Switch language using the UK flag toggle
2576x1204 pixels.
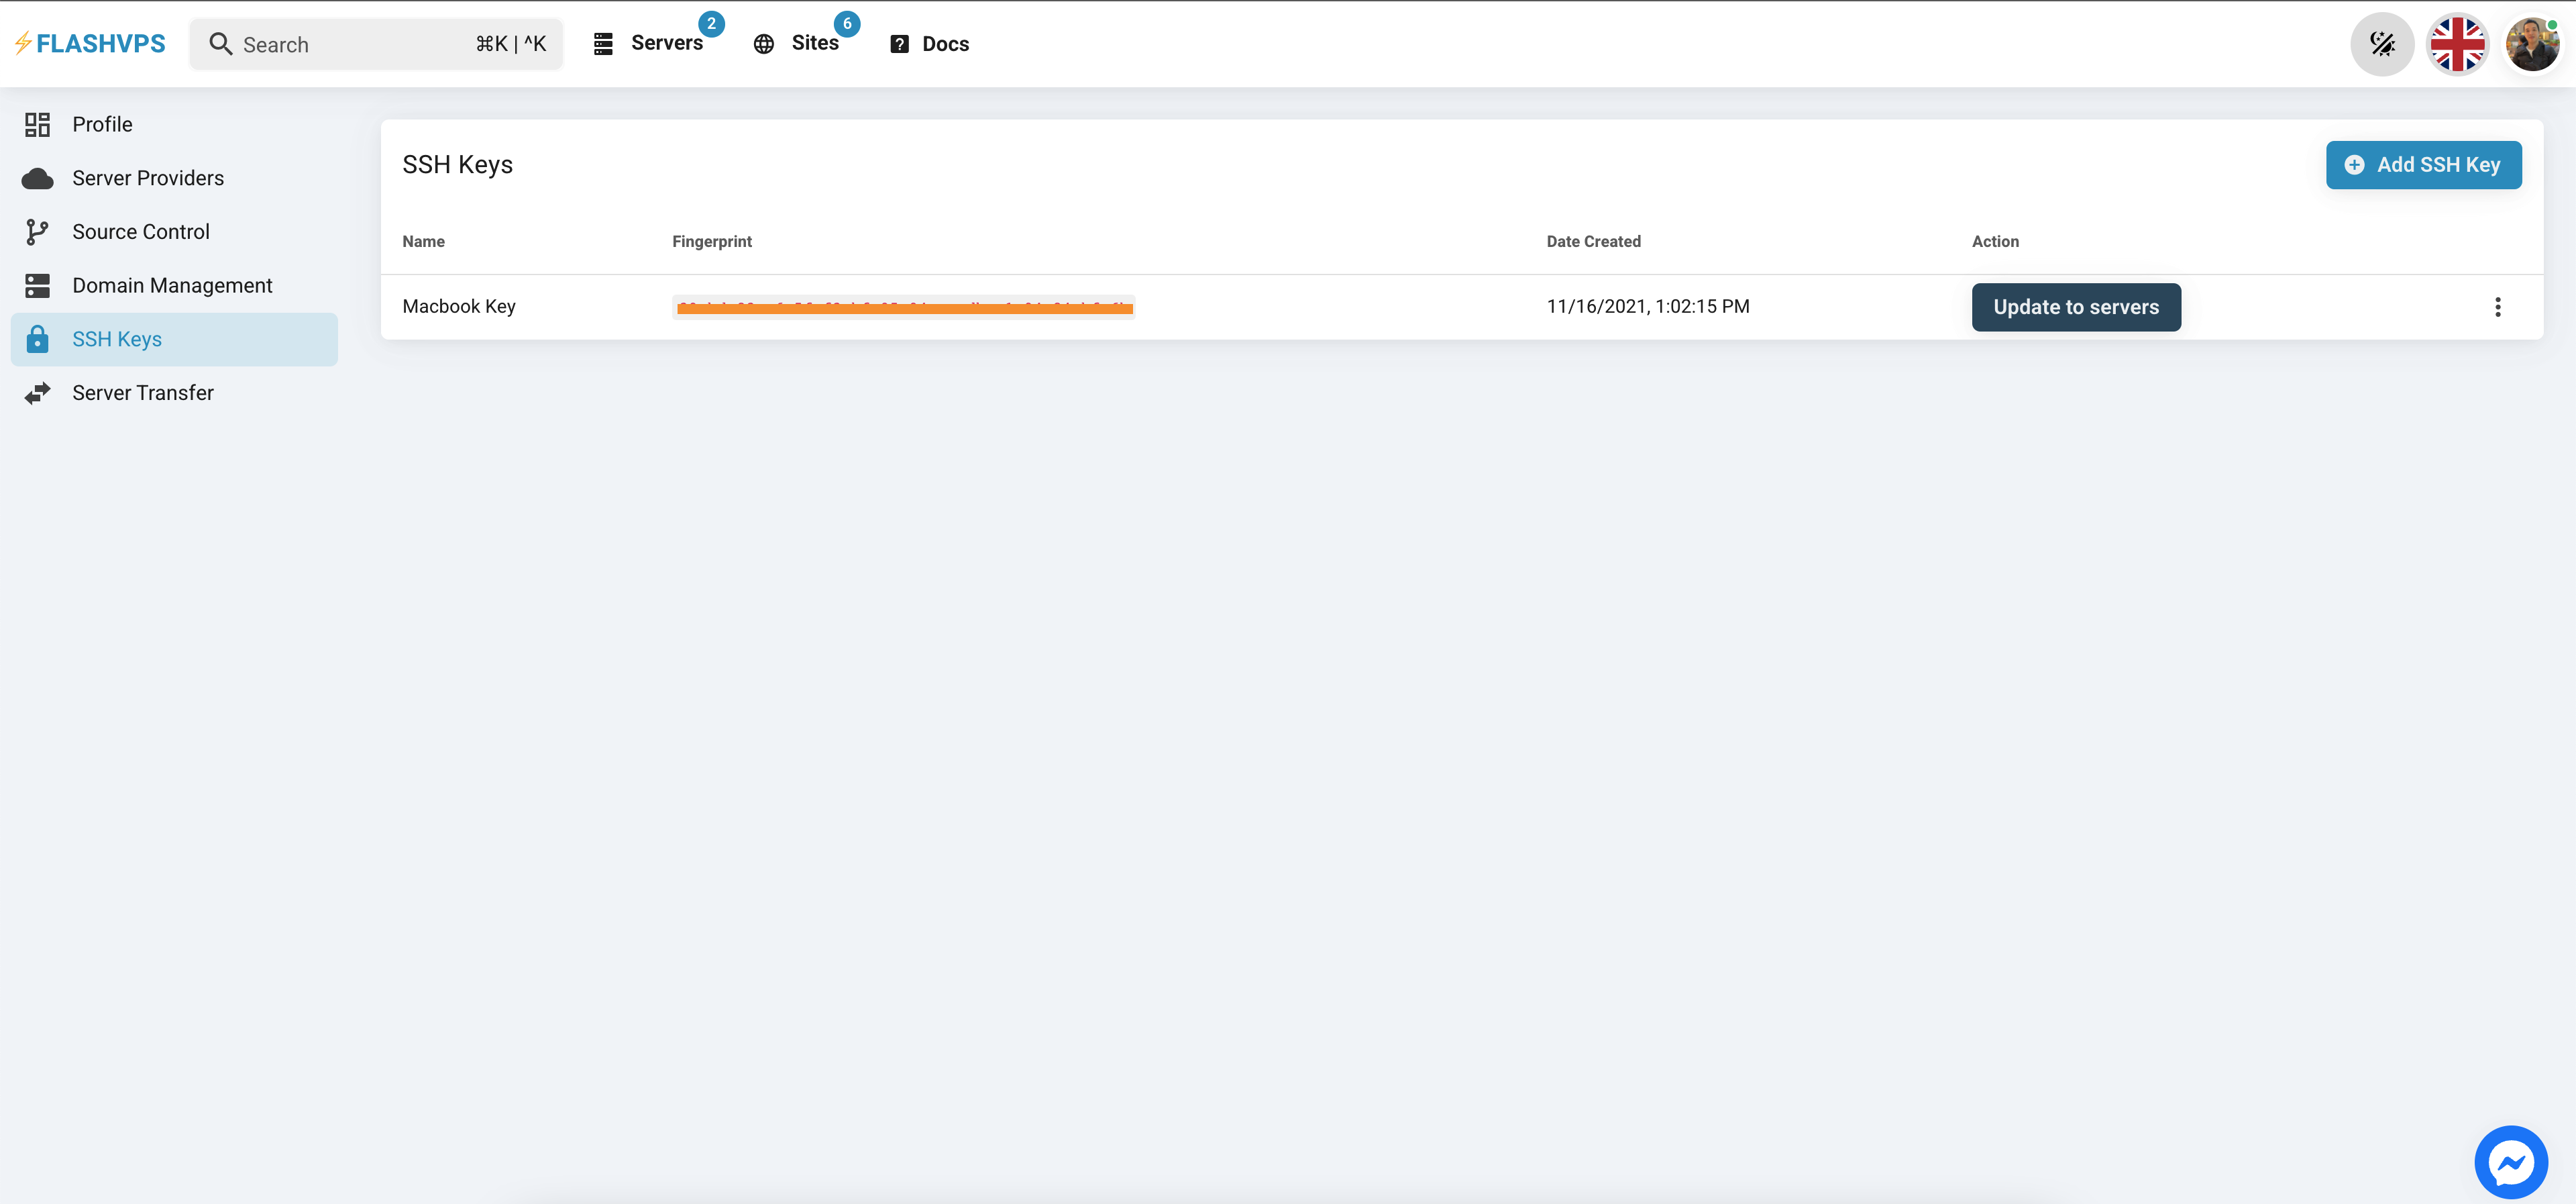point(2458,43)
